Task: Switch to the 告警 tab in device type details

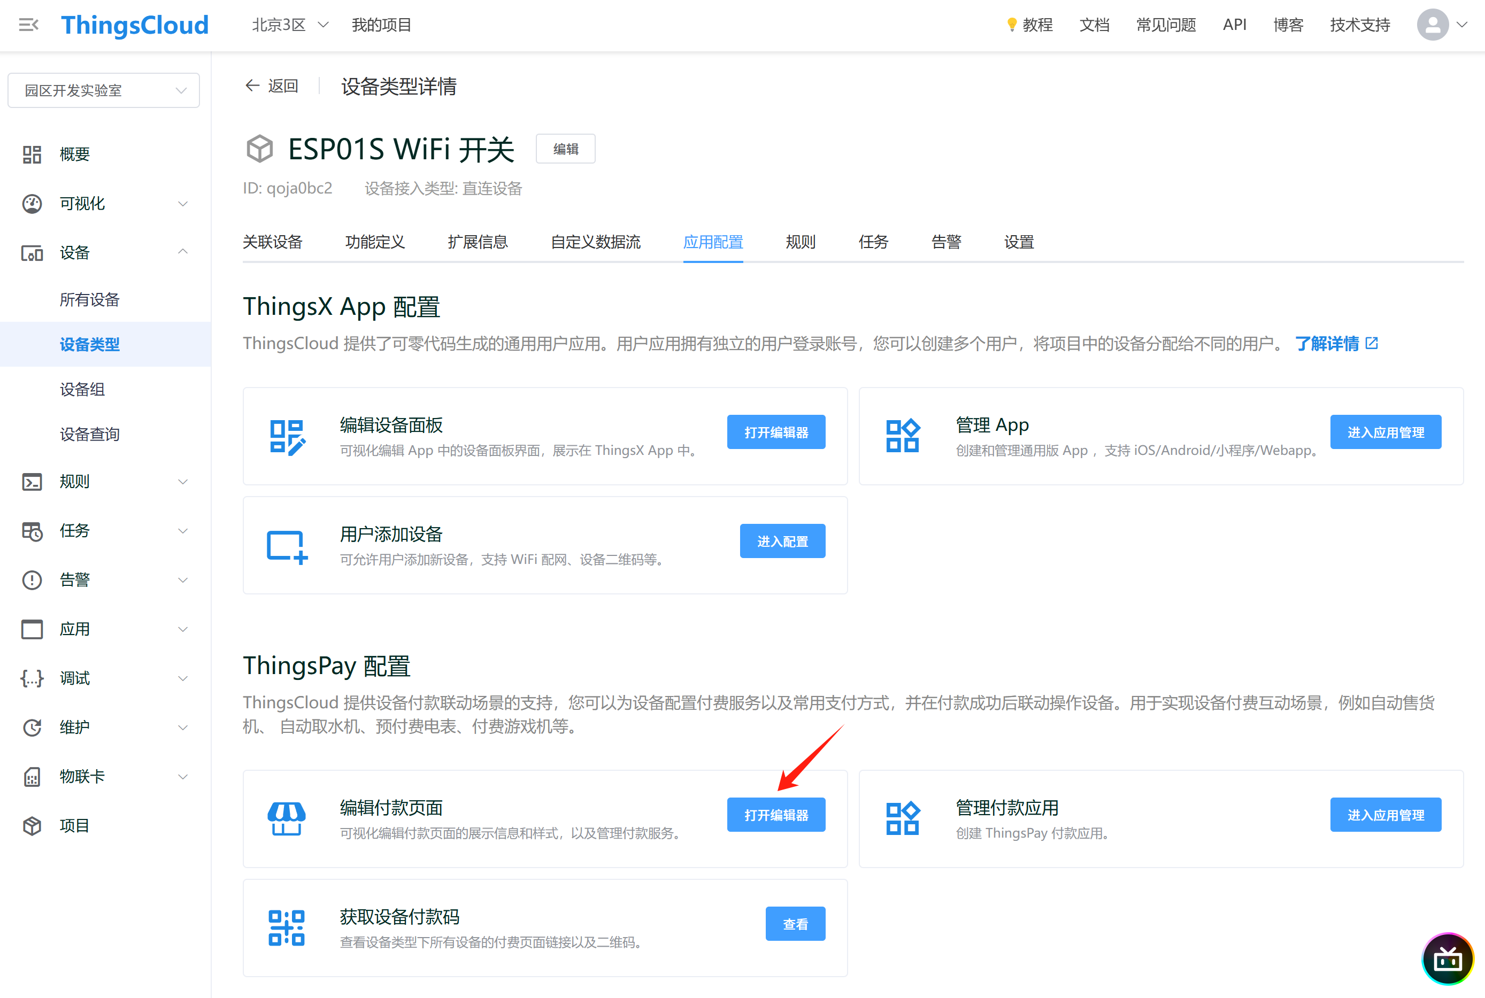Action: (x=946, y=242)
